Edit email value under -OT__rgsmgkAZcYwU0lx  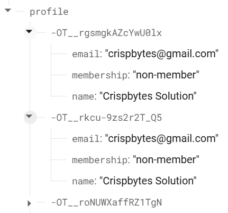162,54
